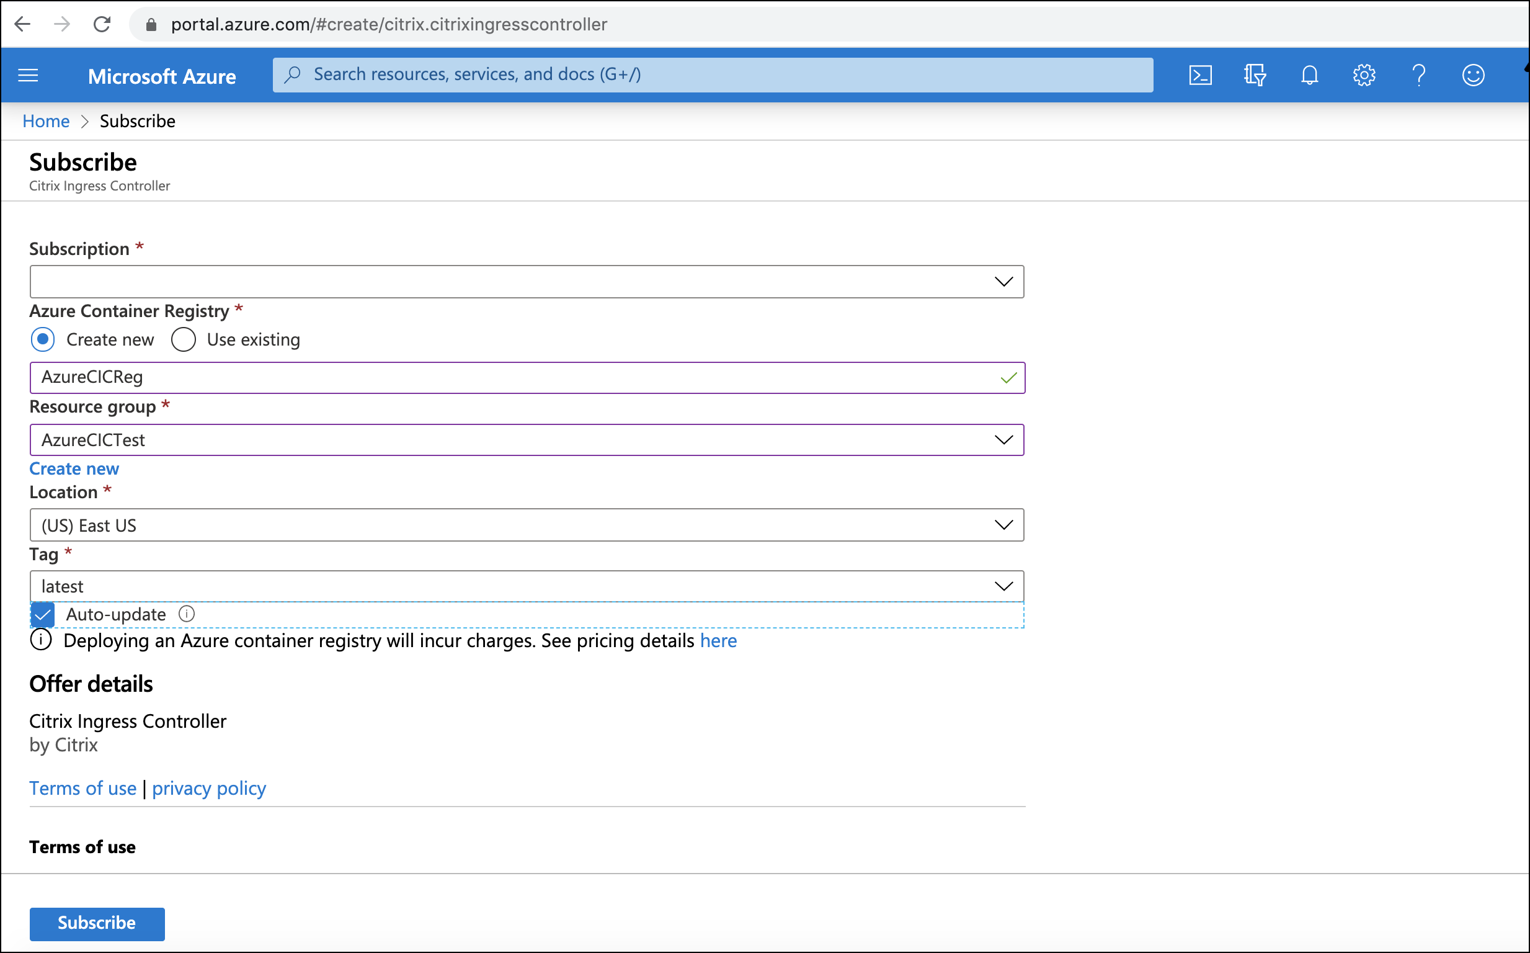Expand the Resource group dropdown showing AzureCICTest
Image resolution: width=1530 pixels, height=953 pixels.
527,440
